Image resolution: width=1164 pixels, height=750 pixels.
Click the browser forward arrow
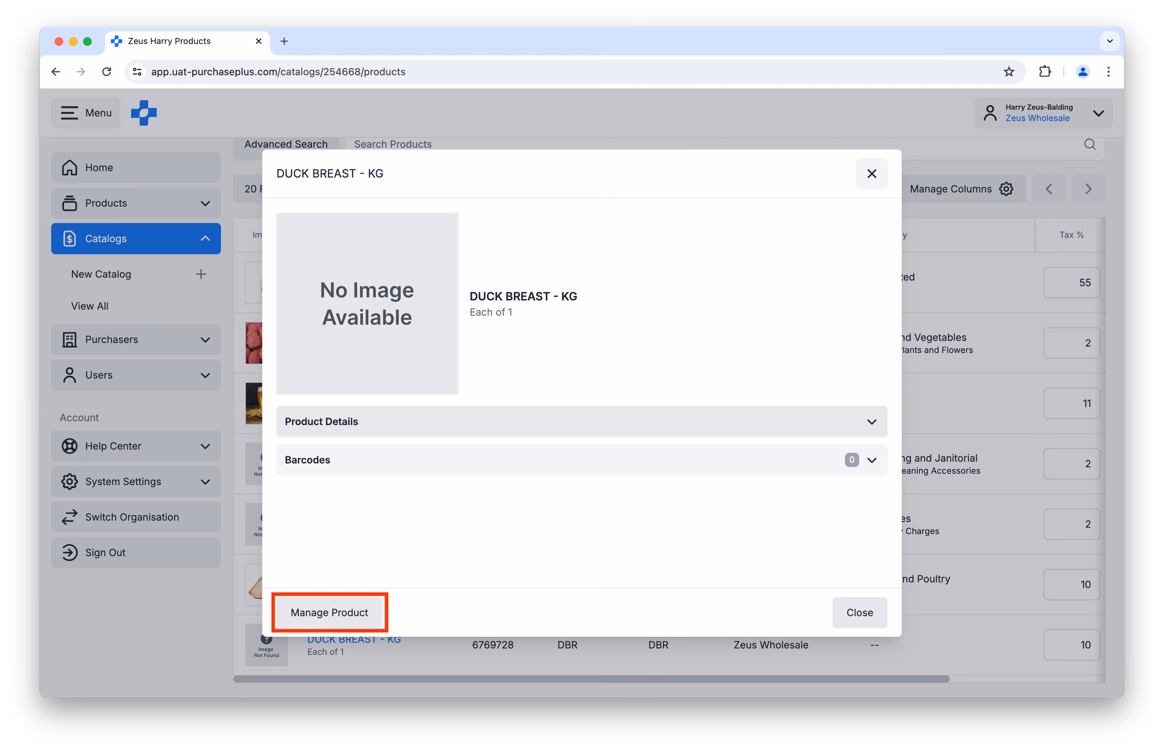[81, 72]
